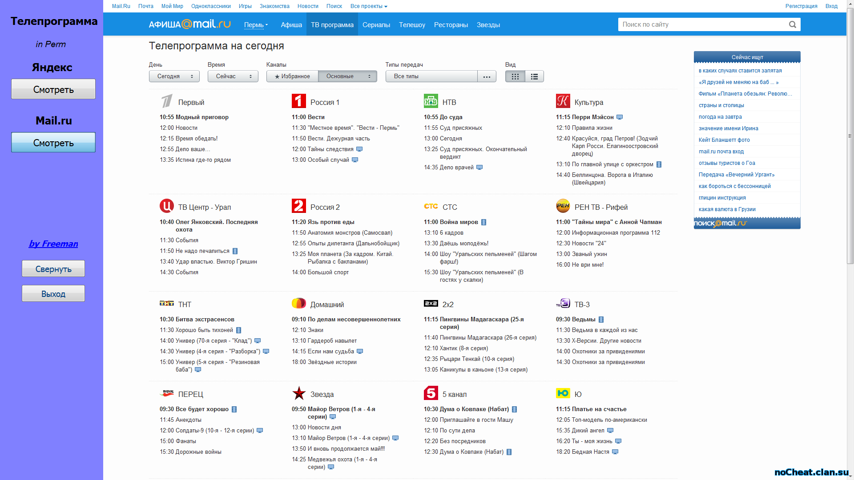
Task: Switch to list view layout
Action: [x=534, y=76]
